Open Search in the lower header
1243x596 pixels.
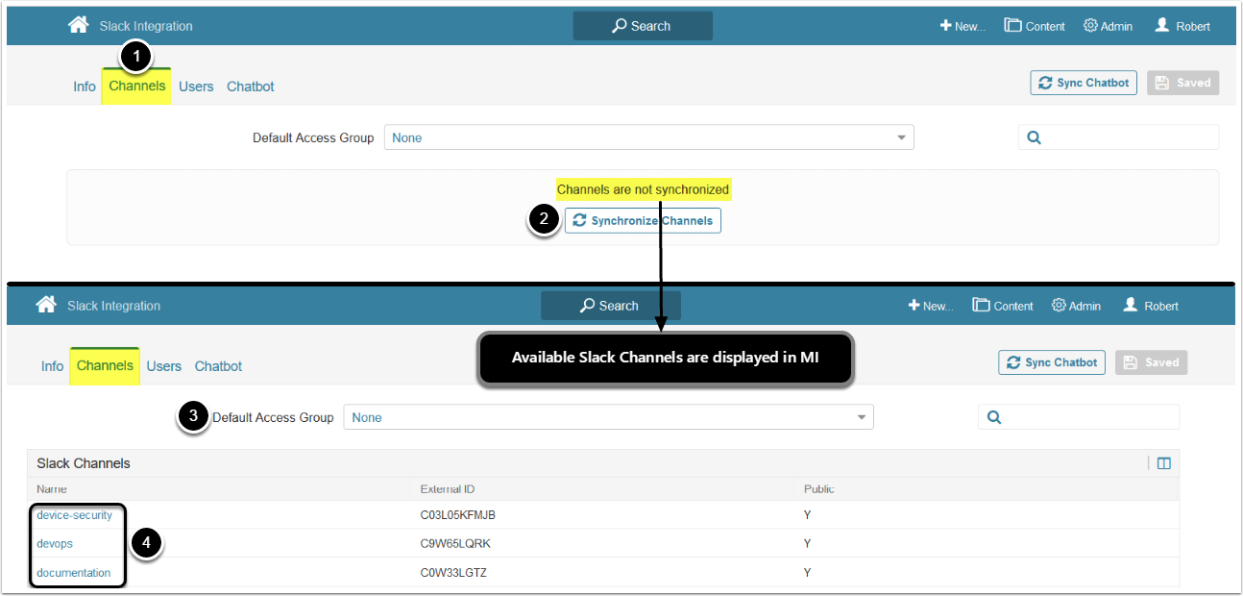coord(610,306)
